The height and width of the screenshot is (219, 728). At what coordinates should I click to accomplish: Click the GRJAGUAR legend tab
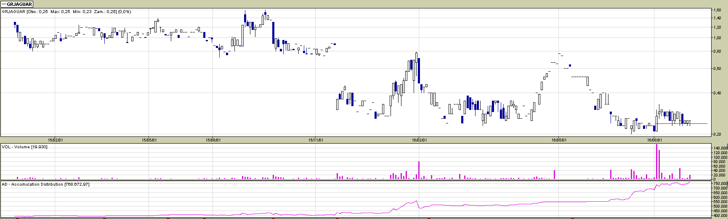tap(17, 4)
